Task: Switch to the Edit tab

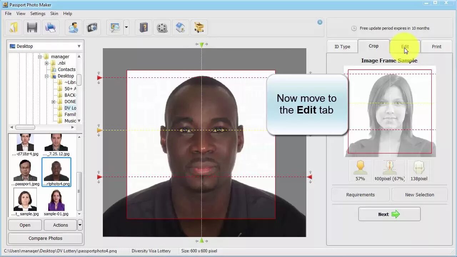Action: [x=405, y=47]
